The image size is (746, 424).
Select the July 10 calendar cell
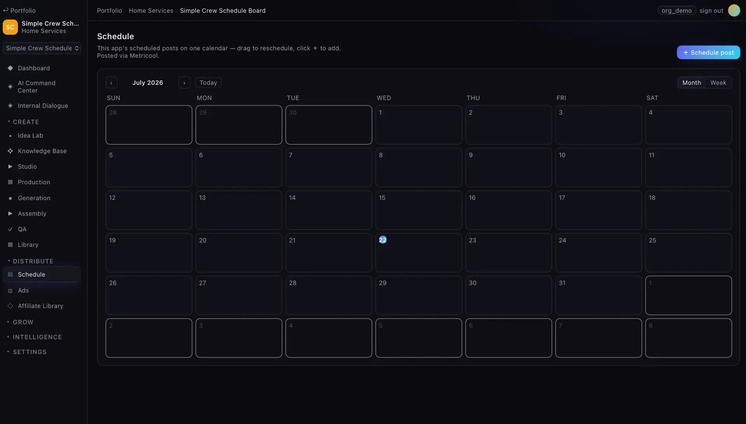[x=598, y=168]
